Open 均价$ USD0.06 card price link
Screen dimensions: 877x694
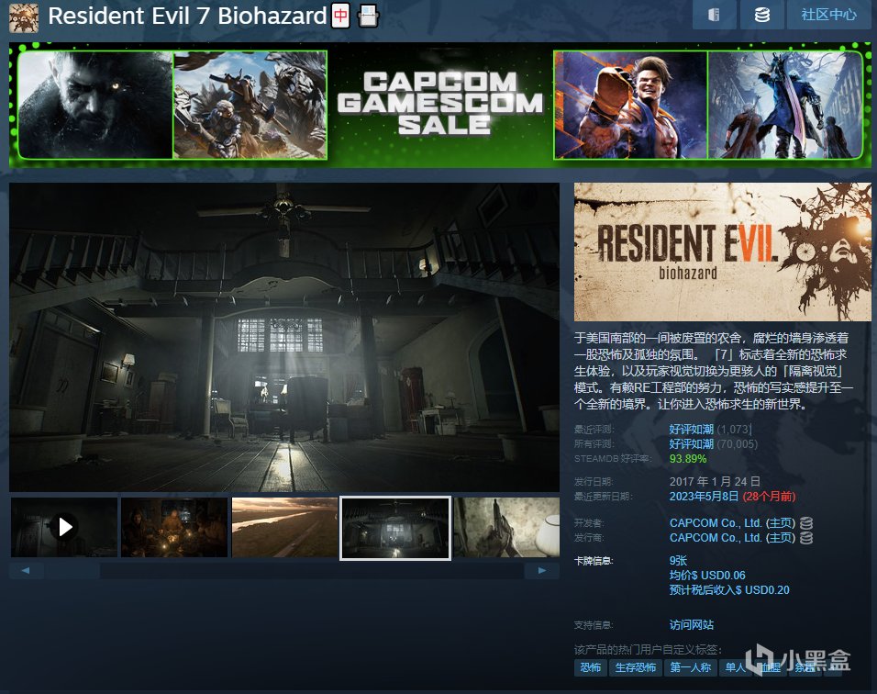(707, 576)
